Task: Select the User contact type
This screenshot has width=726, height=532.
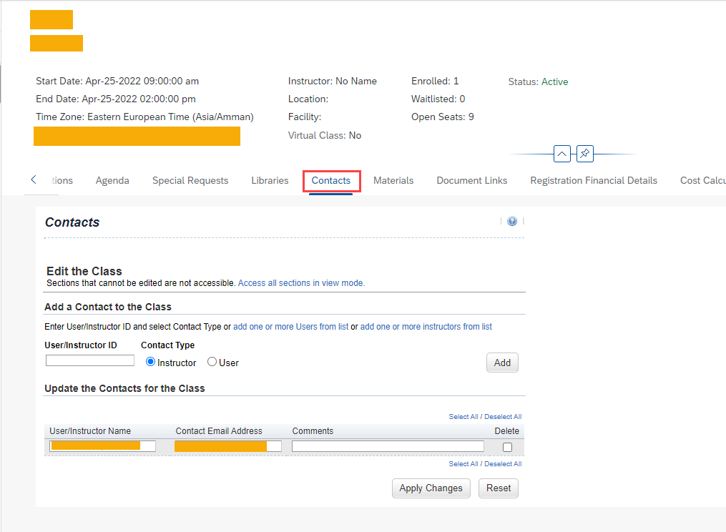Action: click(x=212, y=362)
